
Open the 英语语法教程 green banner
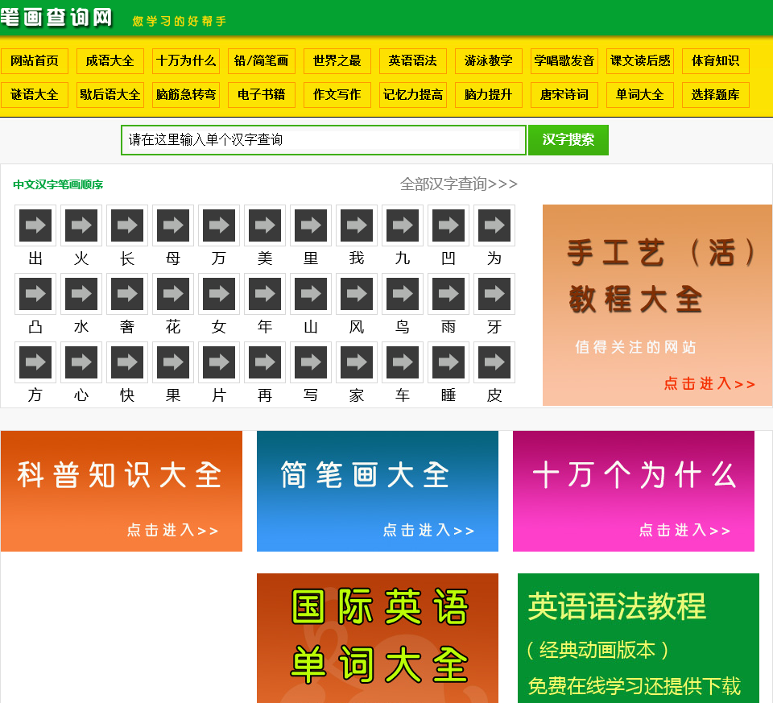click(639, 638)
